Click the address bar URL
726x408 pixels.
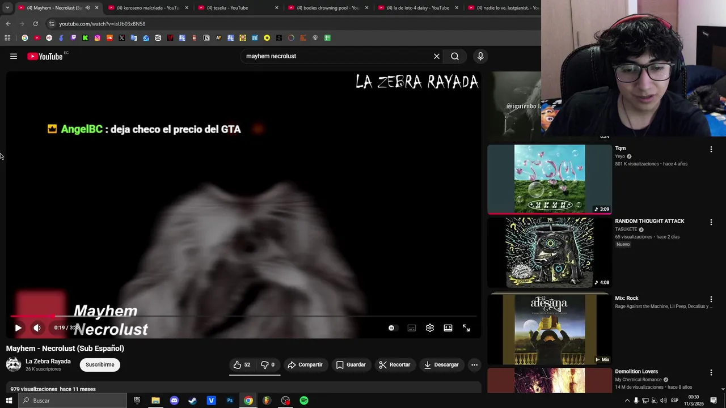[x=102, y=24]
